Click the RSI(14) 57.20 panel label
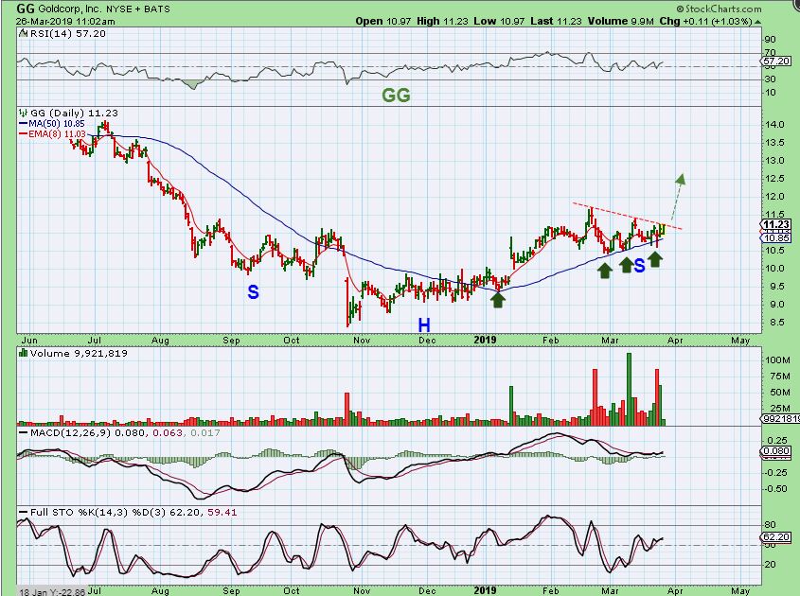The height and width of the screenshot is (596, 800). coord(68,34)
